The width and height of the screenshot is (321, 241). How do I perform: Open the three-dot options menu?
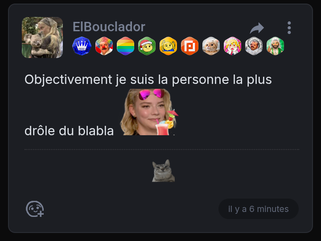(289, 28)
